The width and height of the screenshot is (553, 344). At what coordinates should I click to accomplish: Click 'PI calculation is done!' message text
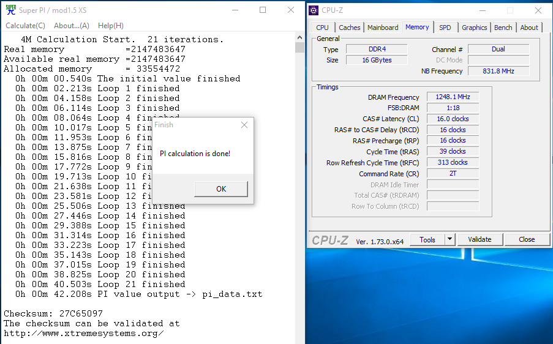tap(195, 154)
